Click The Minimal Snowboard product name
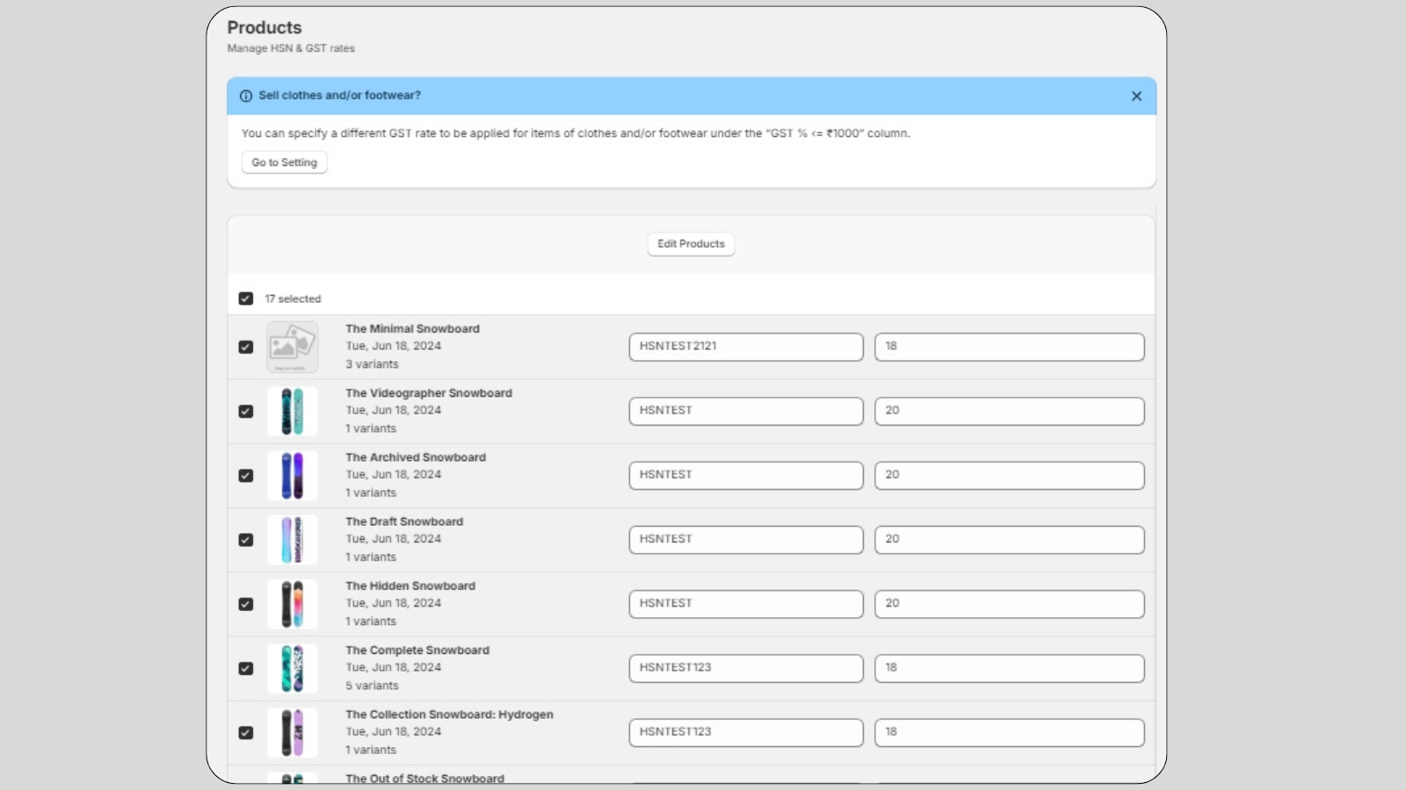Viewport: 1406px width, 790px height. click(x=412, y=328)
